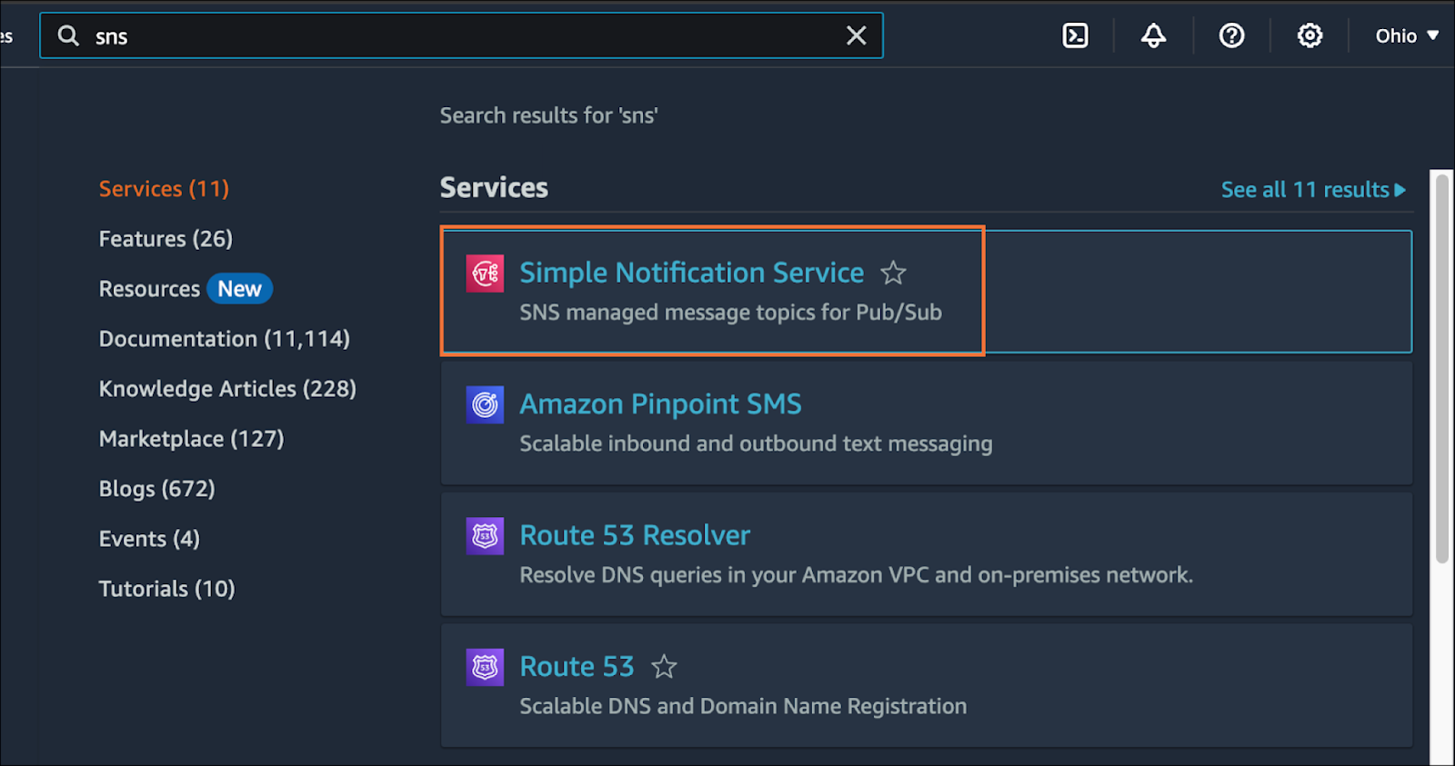Click the Route 53 Resolver icon

(x=485, y=536)
